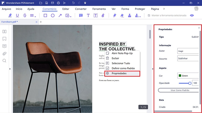
Task: Open the comments list panel
Action: click(4, 46)
